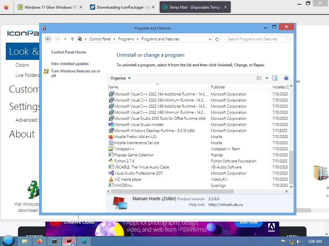Screen dimensions: 329x246
Task: Expand the arrow after Control Panel breadcrumb
Action: [114, 39]
